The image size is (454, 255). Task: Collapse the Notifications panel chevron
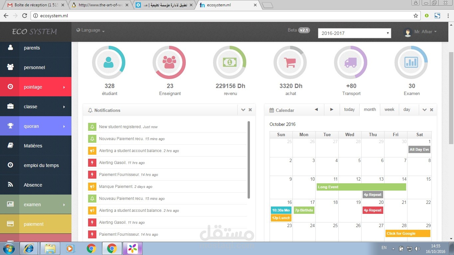(243, 110)
